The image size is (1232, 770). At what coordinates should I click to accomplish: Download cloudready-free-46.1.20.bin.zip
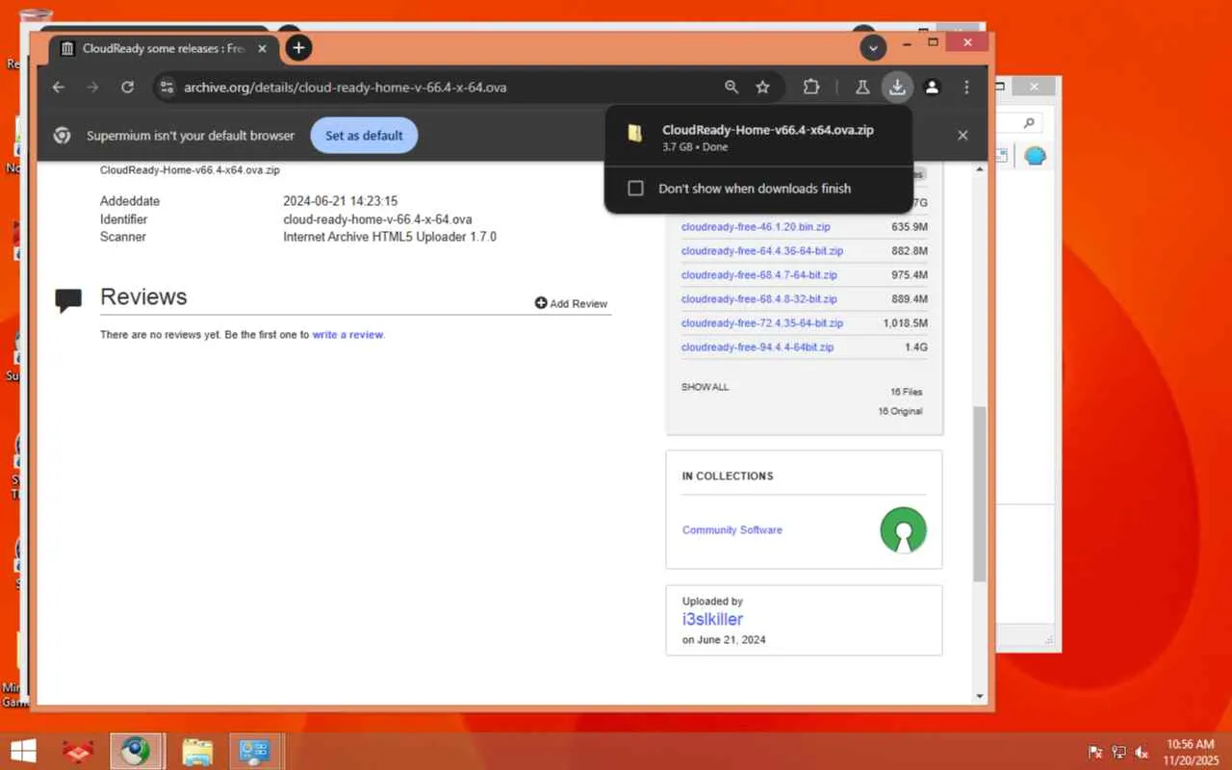[x=756, y=227]
